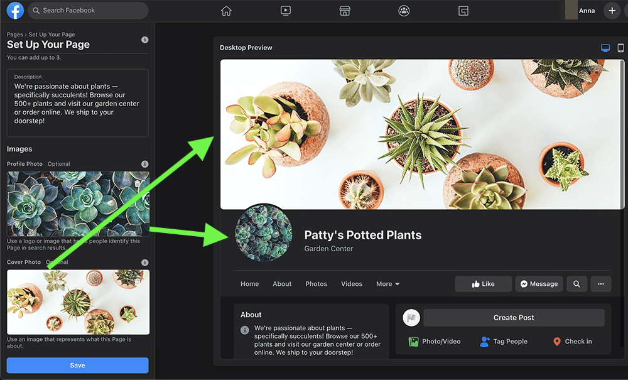This screenshot has height=380, width=628.
Task: Switch to desktop preview mode
Action: tap(605, 48)
